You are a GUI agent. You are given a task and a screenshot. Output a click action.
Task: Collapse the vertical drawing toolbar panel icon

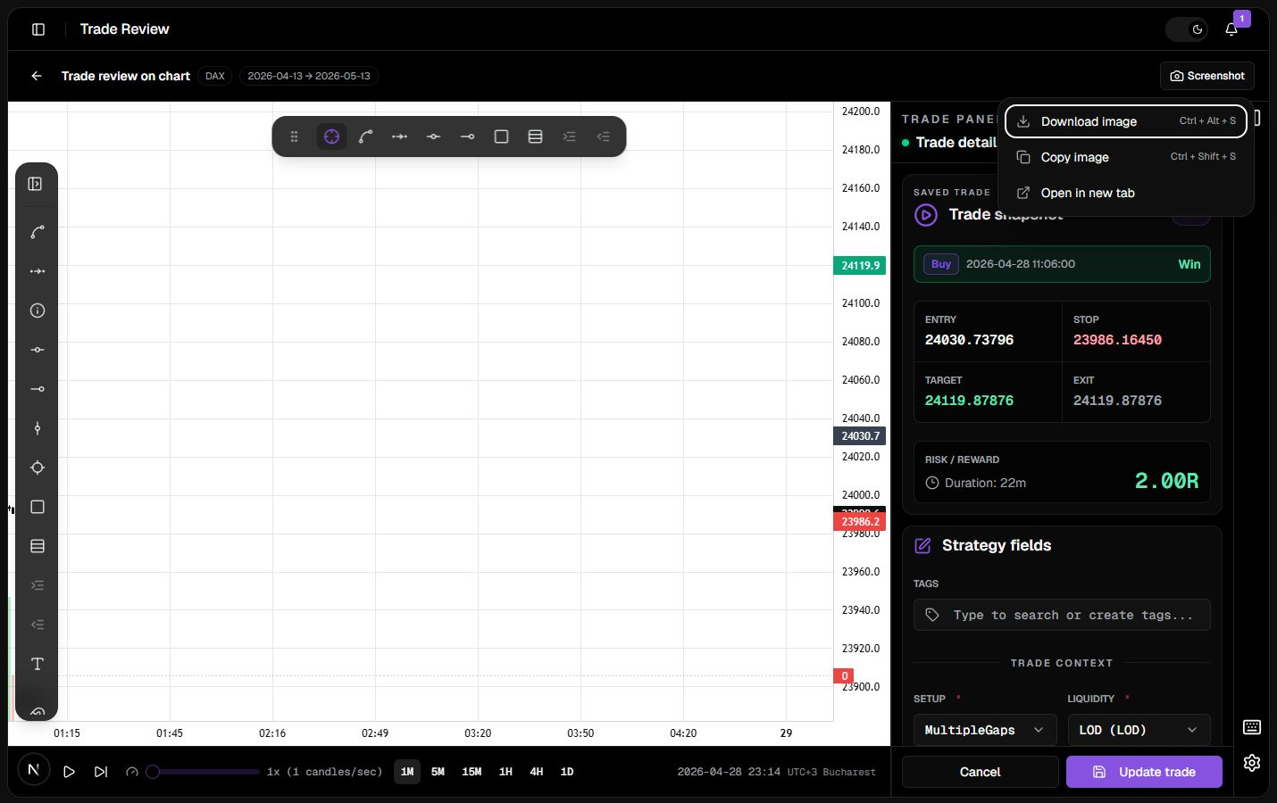tap(35, 184)
